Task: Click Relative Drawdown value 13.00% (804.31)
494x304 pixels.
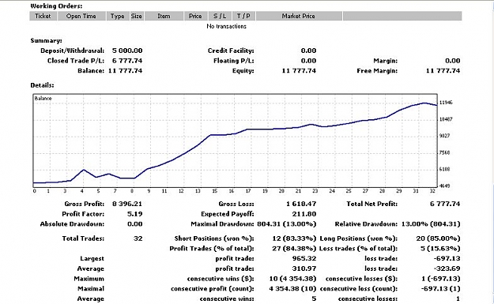Action: pyautogui.click(x=431, y=224)
